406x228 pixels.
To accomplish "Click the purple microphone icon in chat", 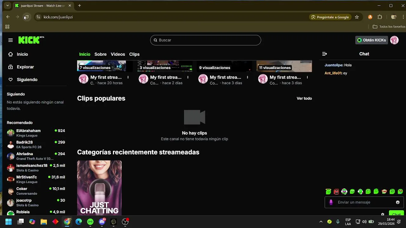I will click(331, 202).
